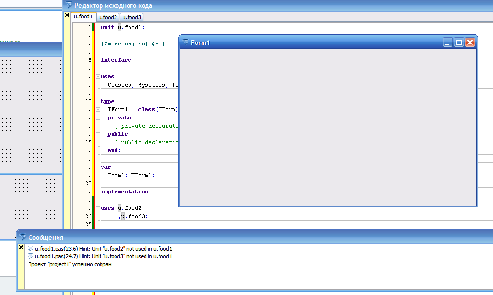Image resolution: width=493 pixels, height=295 pixels.
Task: Switch to the u.food3 tab
Action: 131,17
